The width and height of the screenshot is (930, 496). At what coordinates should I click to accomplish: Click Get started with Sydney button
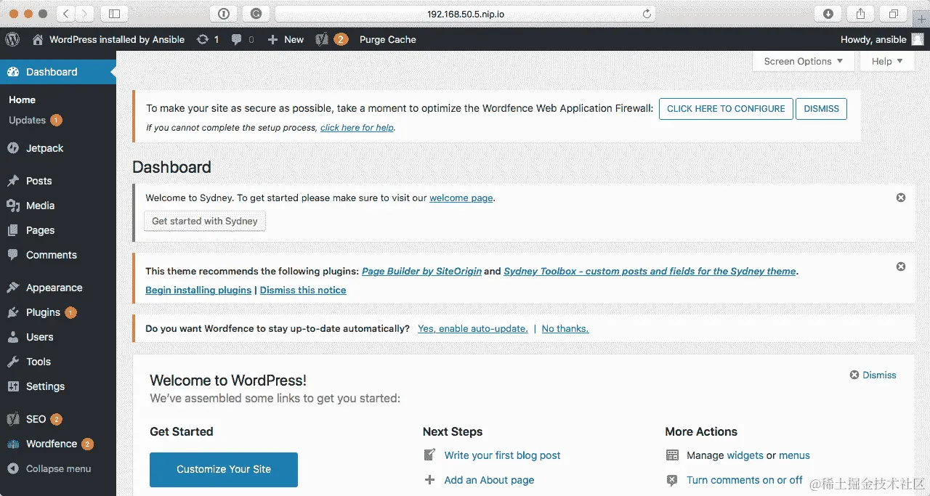click(x=205, y=221)
